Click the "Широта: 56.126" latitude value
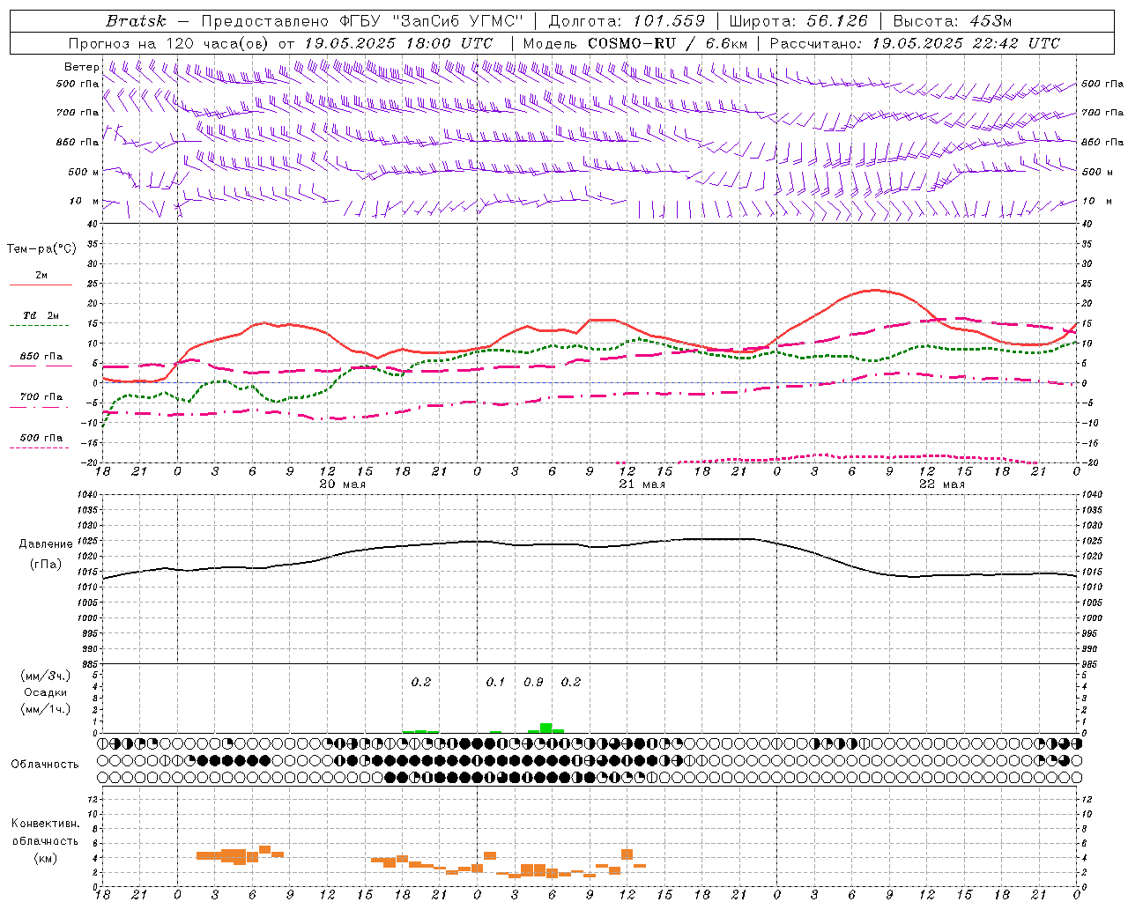The width and height of the screenshot is (1128, 902). tap(798, 21)
